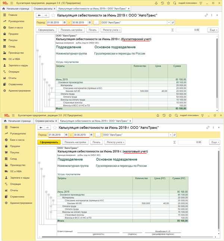The image size is (224, 241).
Task: Click yellow Сформировать button in bottom window
Action: (x=49, y=142)
